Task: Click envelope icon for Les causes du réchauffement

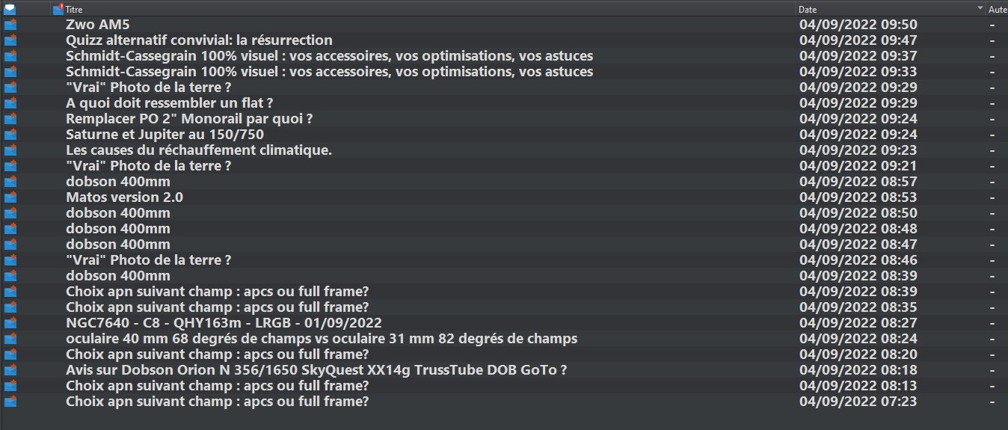Action: tap(10, 150)
